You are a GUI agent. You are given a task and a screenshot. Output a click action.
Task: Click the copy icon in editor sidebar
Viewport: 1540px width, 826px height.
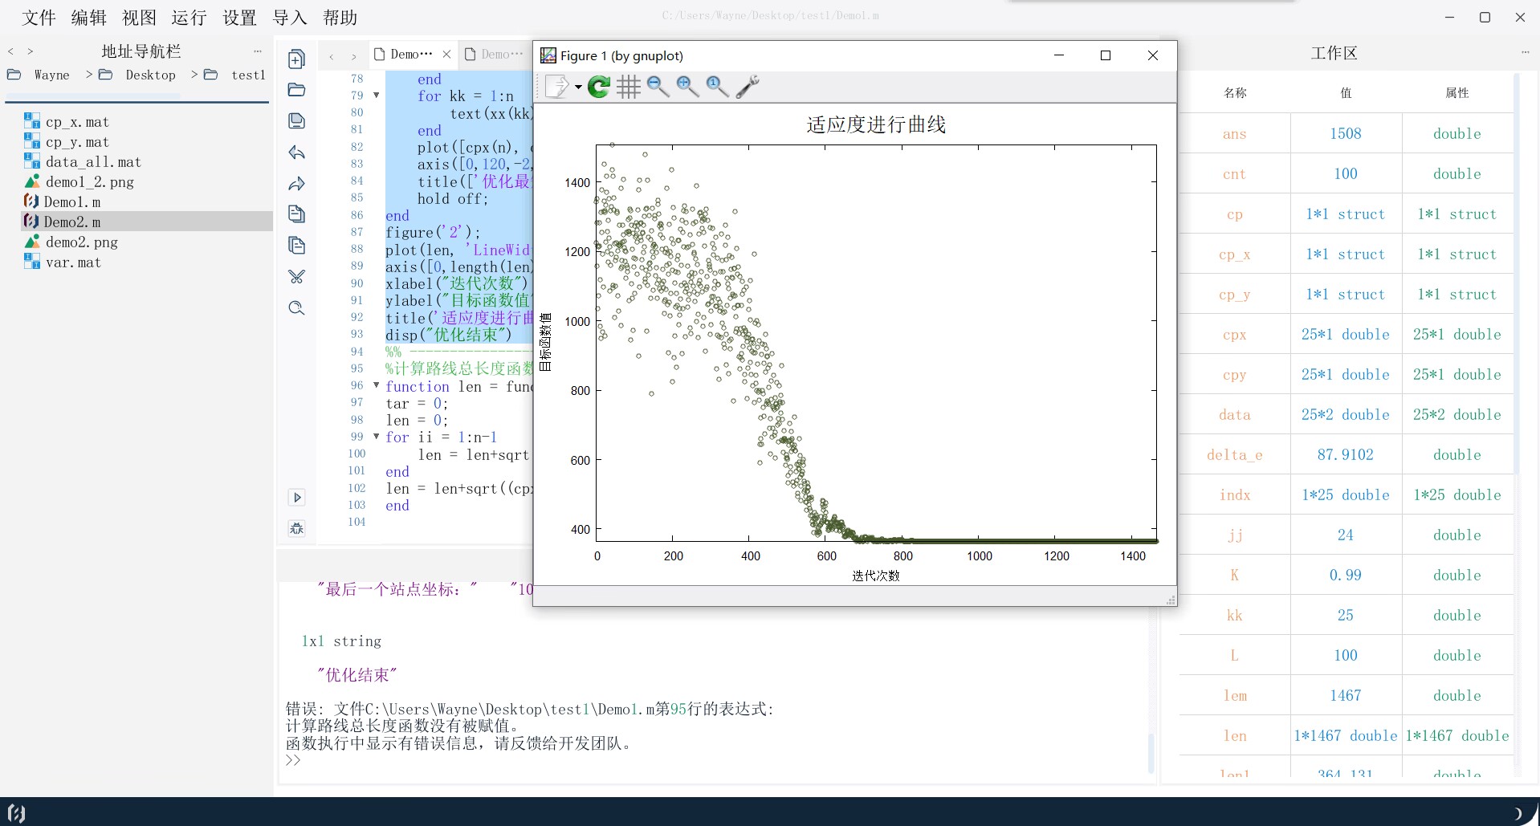point(296,214)
